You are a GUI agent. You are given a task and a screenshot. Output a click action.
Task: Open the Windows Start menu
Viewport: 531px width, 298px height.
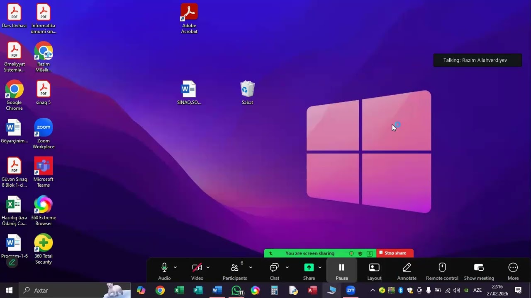9,291
